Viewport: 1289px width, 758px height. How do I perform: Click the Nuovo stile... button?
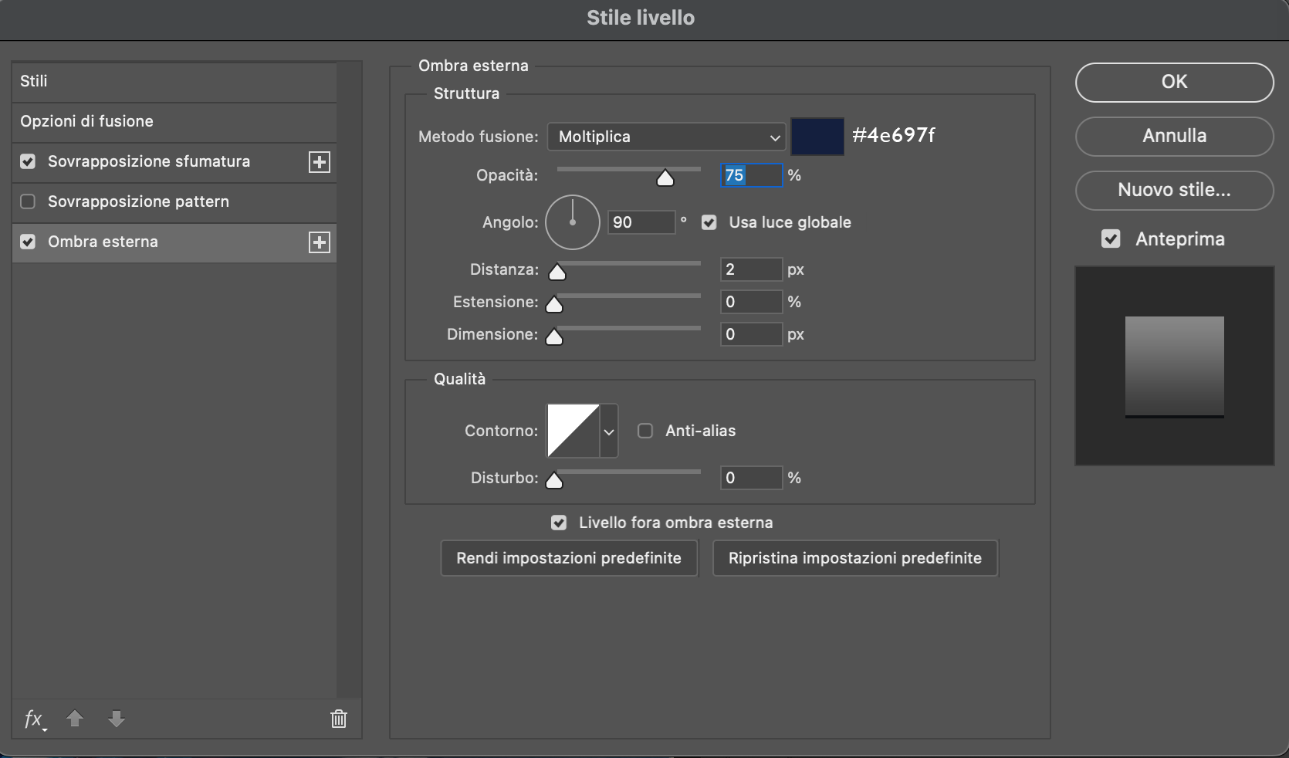click(x=1174, y=190)
